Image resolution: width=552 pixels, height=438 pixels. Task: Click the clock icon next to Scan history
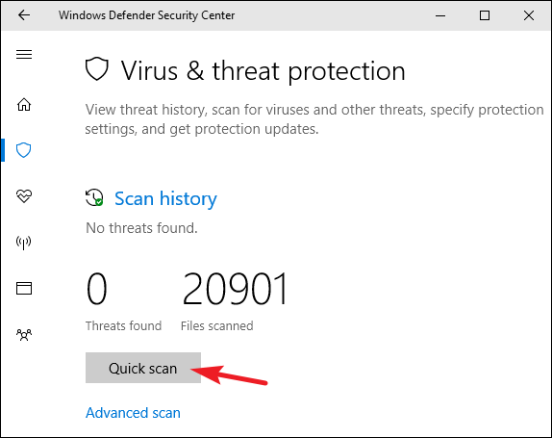click(94, 197)
